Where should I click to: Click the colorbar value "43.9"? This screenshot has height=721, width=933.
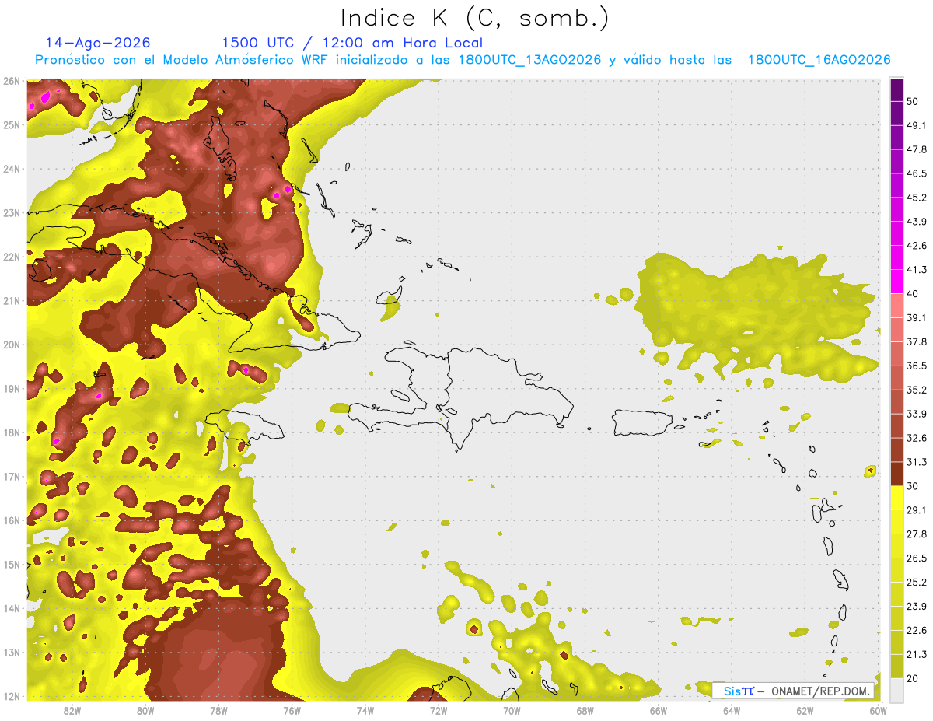point(917,222)
